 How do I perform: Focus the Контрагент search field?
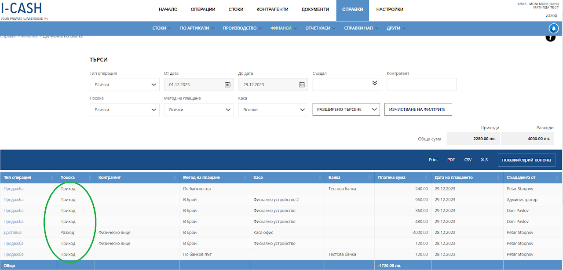click(x=421, y=84)
